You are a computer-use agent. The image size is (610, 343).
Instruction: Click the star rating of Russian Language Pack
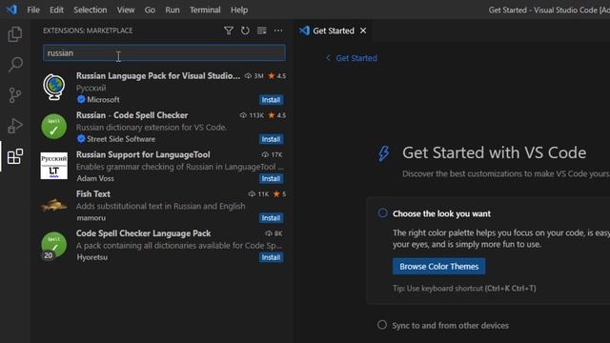point(276,76)
